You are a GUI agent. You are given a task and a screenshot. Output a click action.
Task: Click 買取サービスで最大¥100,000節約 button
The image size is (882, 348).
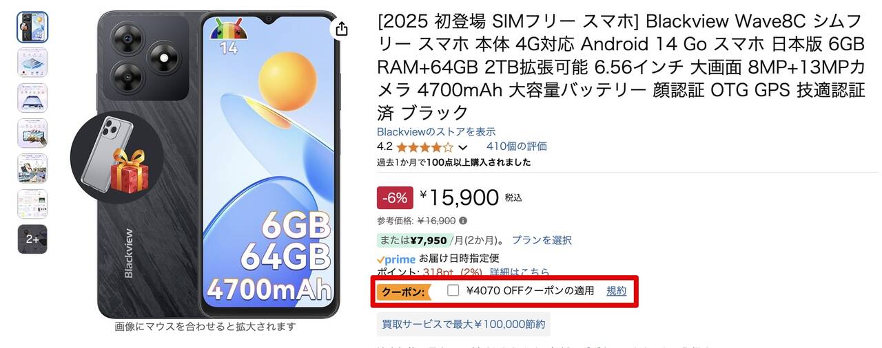click(464, 324)
